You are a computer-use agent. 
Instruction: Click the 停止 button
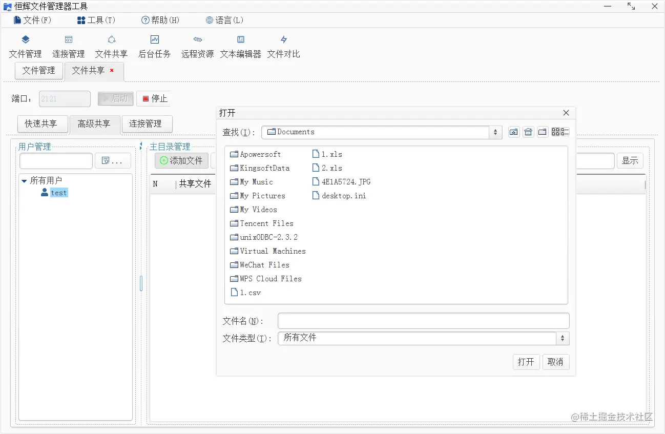155,98
